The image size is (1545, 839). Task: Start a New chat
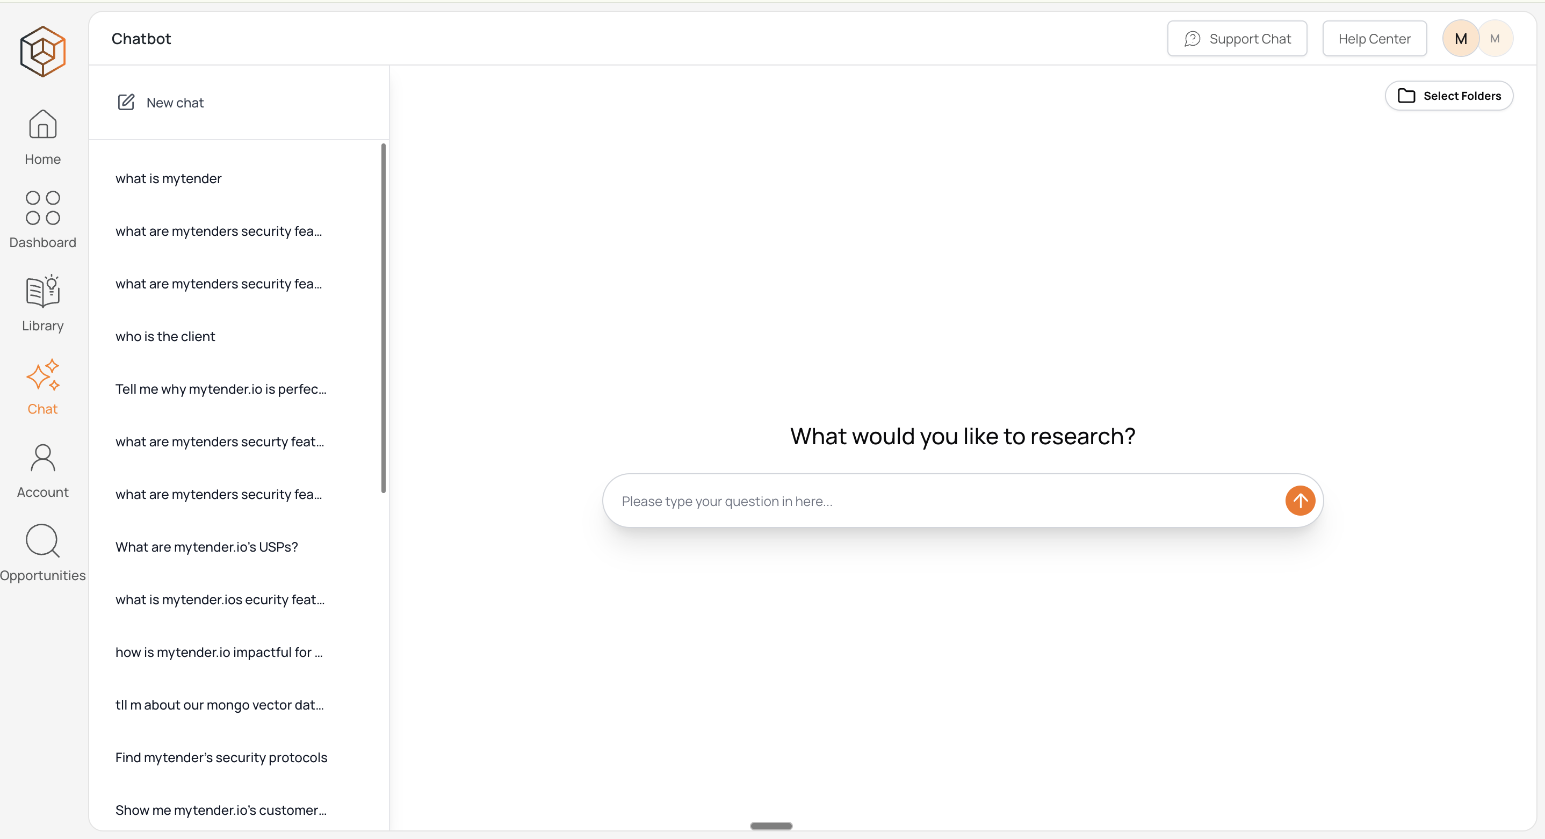tap(161, 103)
